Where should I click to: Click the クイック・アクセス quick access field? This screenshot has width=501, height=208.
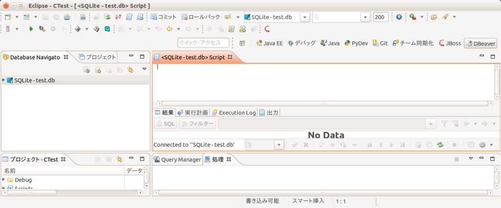[204, 43]
